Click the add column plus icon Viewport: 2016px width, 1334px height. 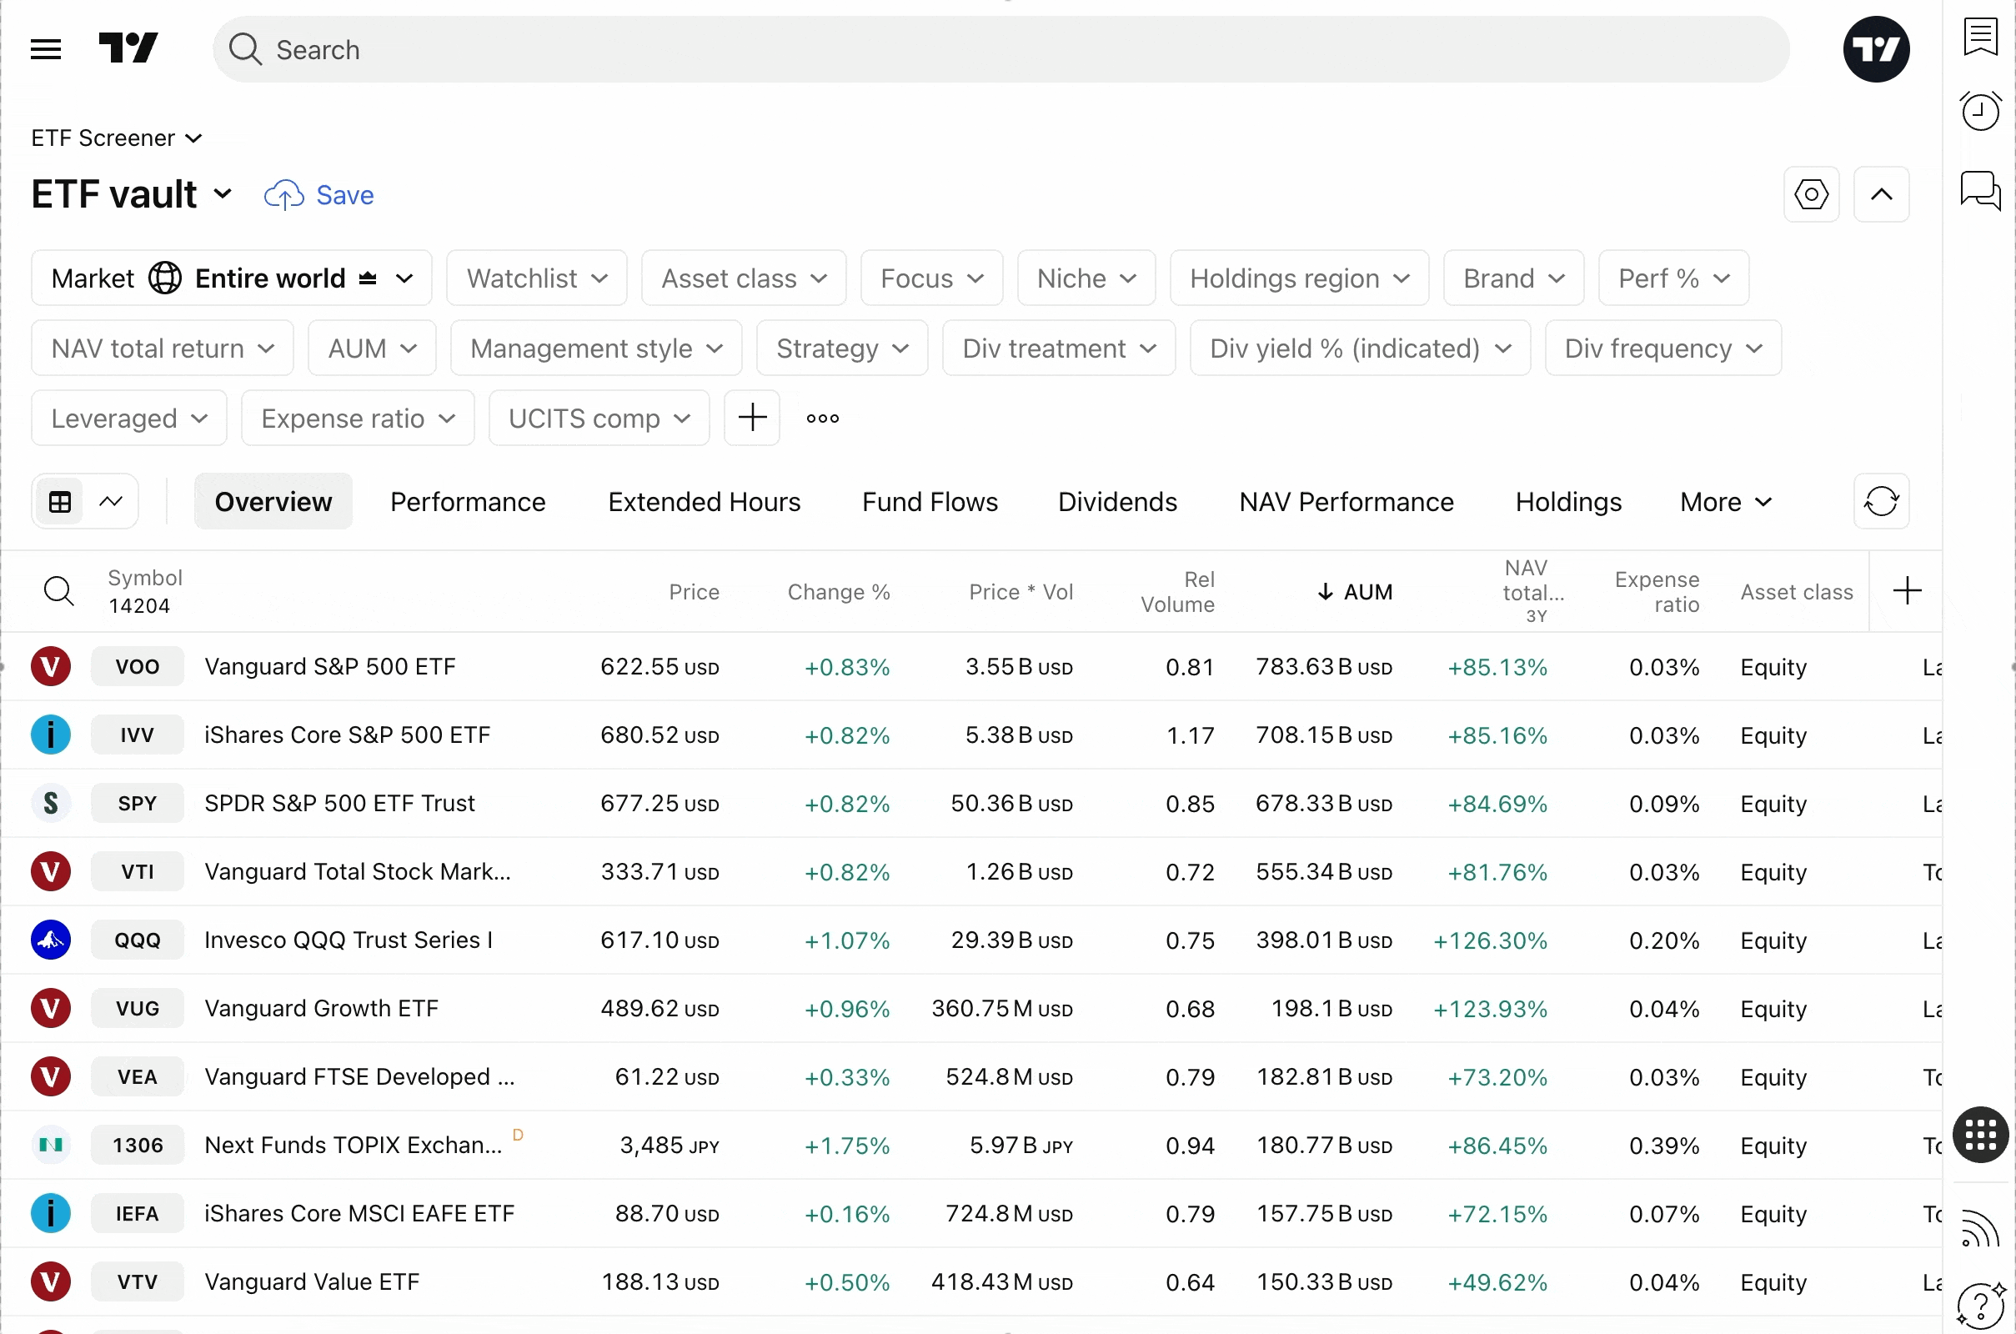pyautogui.click(x=1907, y=591)
